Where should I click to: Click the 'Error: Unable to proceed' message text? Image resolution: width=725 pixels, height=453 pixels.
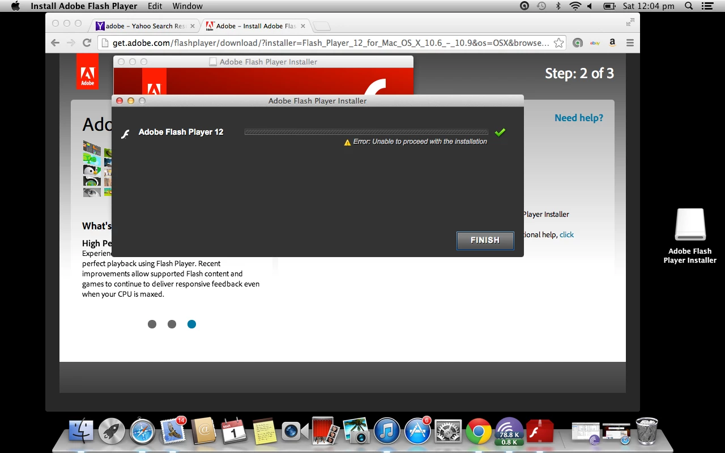pos(420,142)
